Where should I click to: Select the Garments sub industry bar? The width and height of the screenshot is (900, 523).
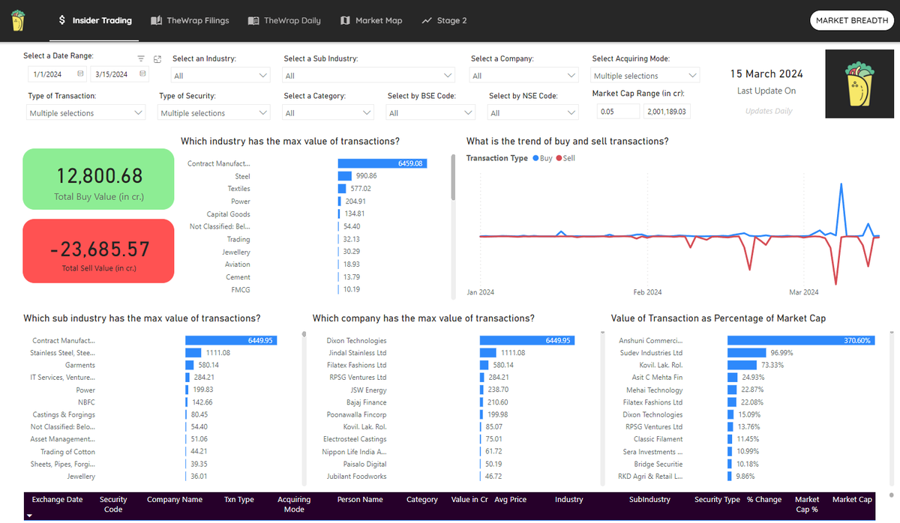[x=190, y=365]
